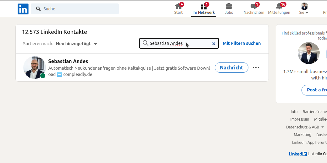Open Mit Filtern suchen link

(x=242, y=43)
